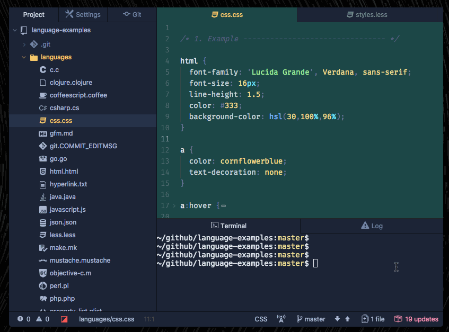Screen dimensions: 449x332
Task: Open the file javascript.js
Action: [x=67, y=210]
